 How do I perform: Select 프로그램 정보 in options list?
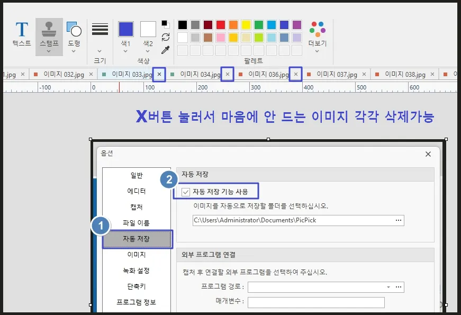137,302
